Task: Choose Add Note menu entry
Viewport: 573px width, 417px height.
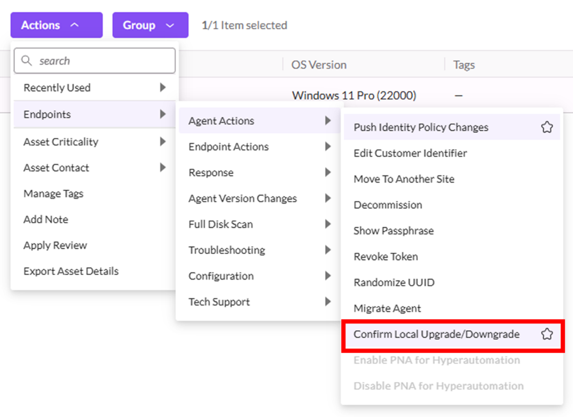Action: click(46, 220)
